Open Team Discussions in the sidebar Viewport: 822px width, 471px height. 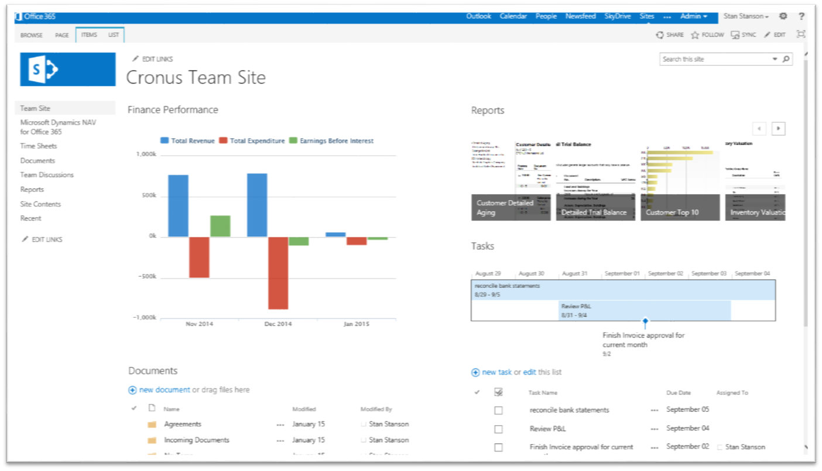pos(47,175)
